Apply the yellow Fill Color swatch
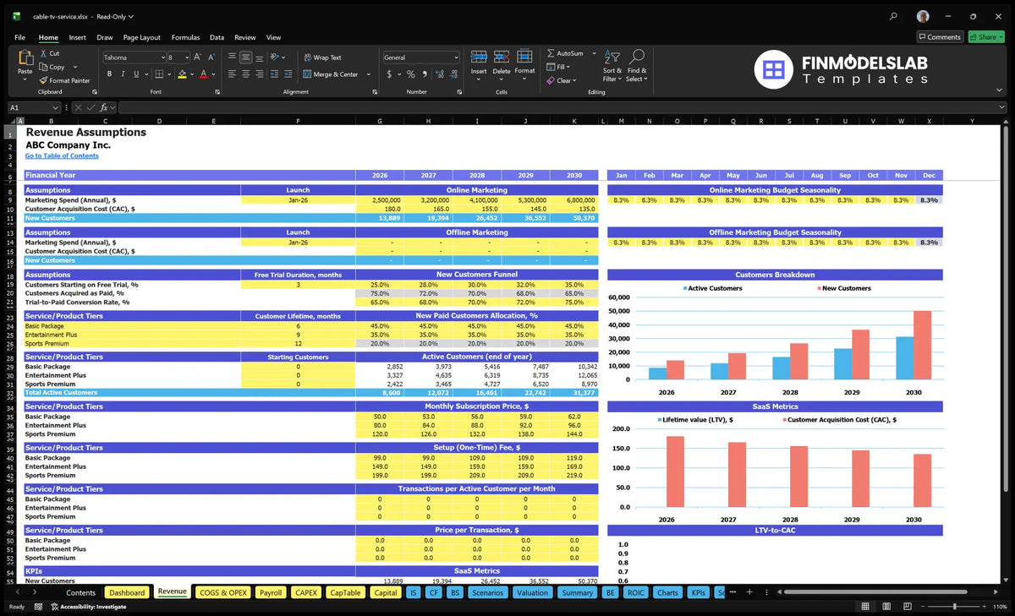The width and height of the screenshot is (1015, 616). pos(182,74)
